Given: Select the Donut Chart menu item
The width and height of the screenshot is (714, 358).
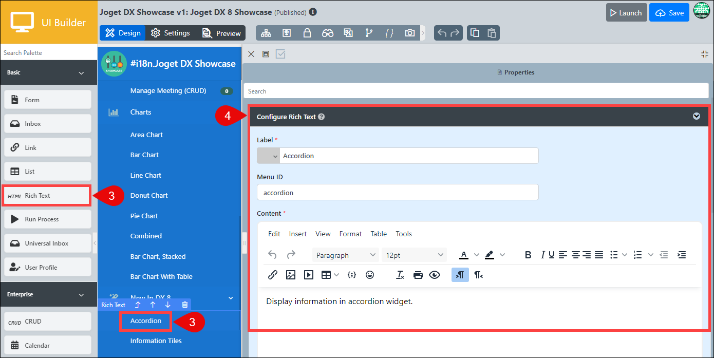Looking at the screenshot, I should [x=149, y=195].
